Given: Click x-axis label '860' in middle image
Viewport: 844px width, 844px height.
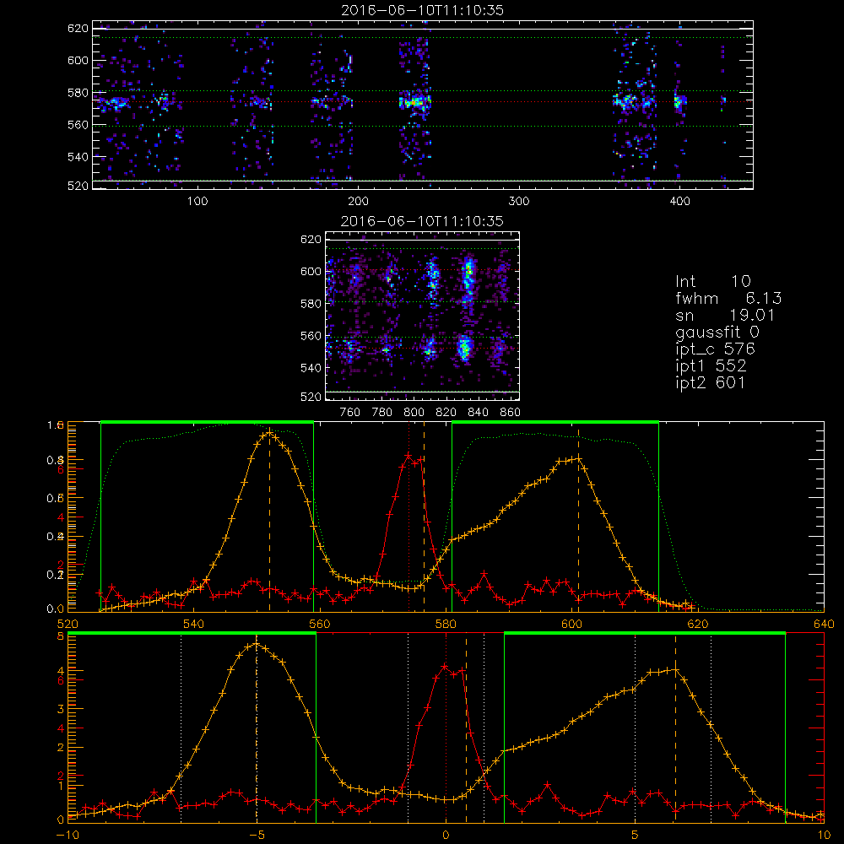Looking at the screenshot, I should click(511, 413).
